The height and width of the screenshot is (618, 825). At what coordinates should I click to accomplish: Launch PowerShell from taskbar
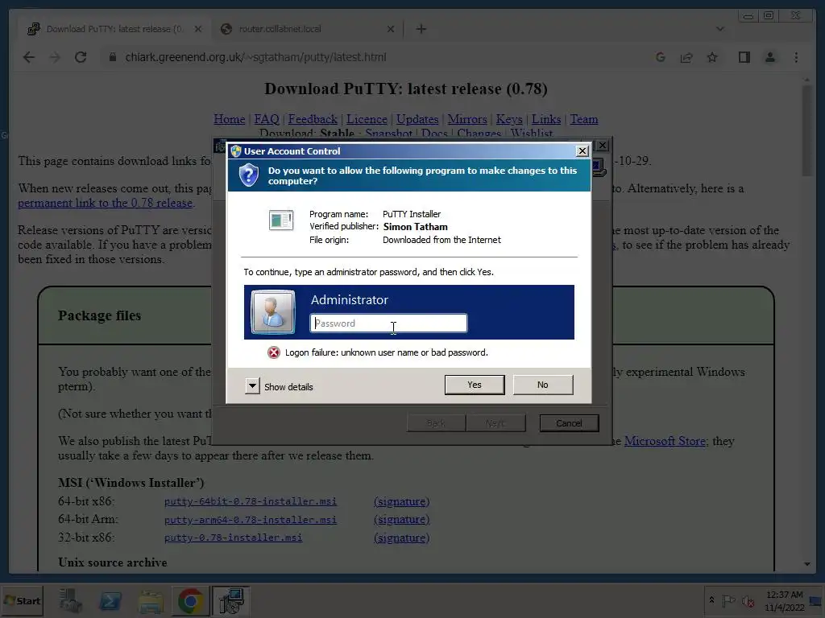(x=110, y=600)
